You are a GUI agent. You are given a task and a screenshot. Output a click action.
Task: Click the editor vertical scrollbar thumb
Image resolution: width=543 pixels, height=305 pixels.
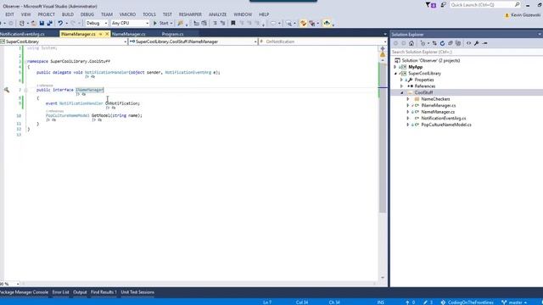pos(383,138)
